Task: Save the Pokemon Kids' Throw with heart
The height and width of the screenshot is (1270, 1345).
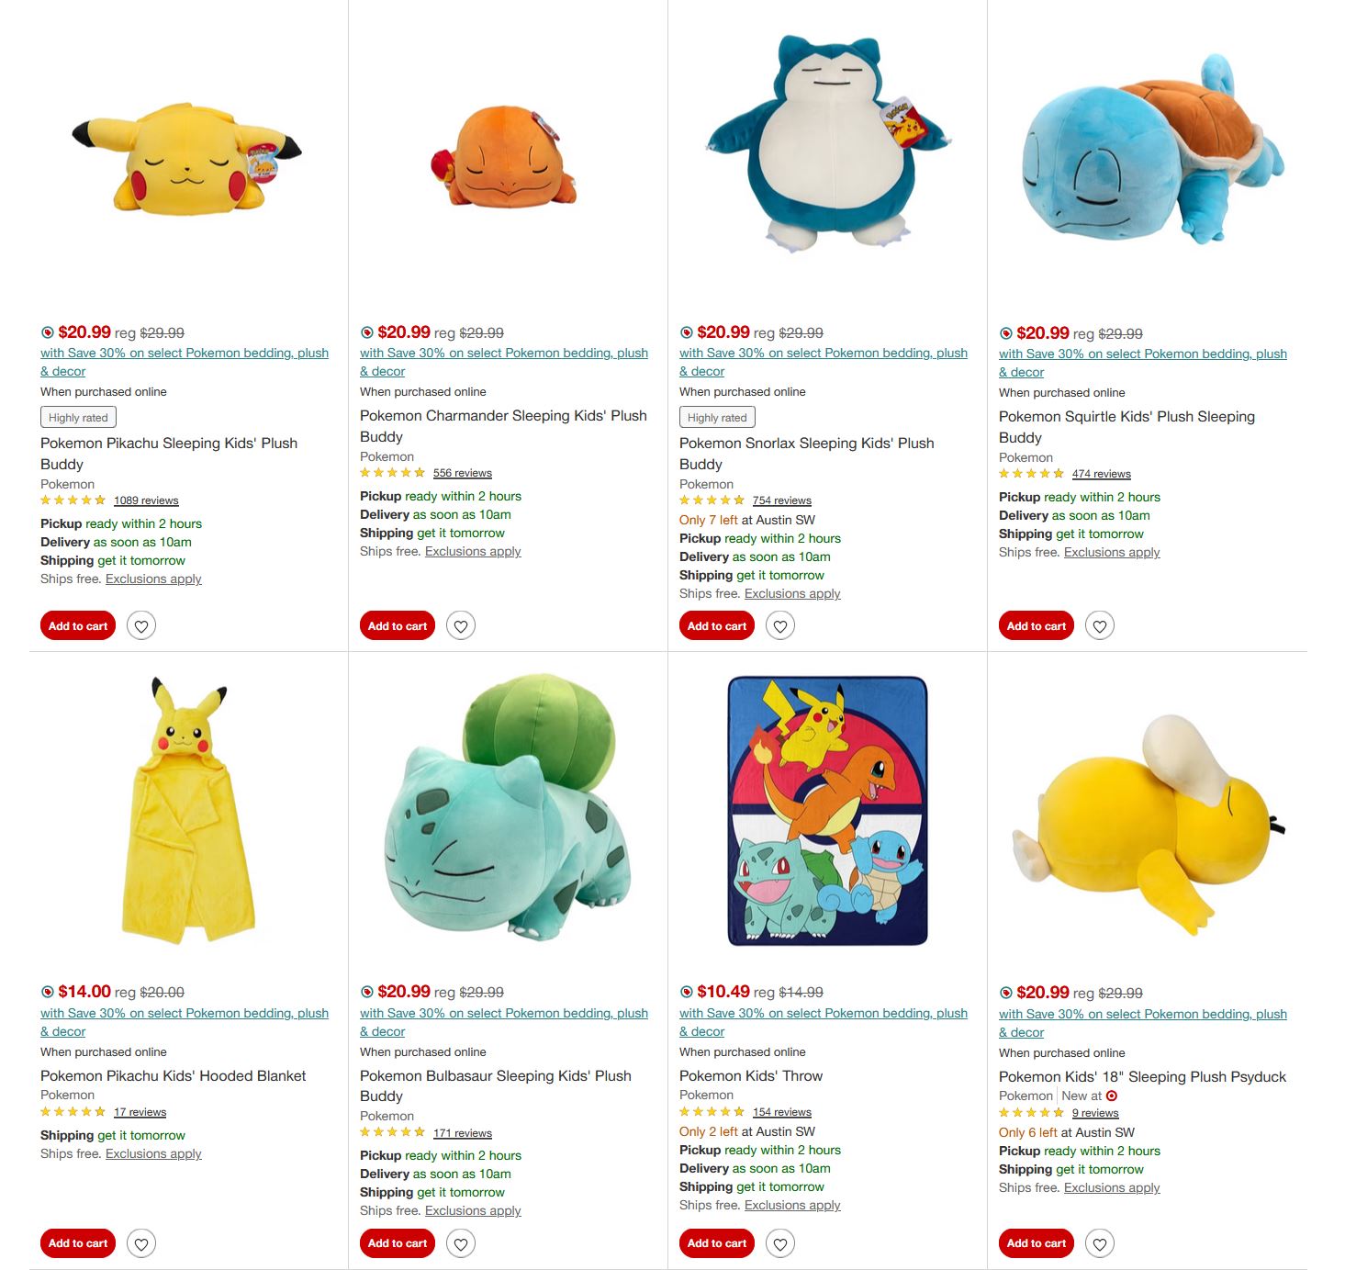Action: tap(780, 1243)
